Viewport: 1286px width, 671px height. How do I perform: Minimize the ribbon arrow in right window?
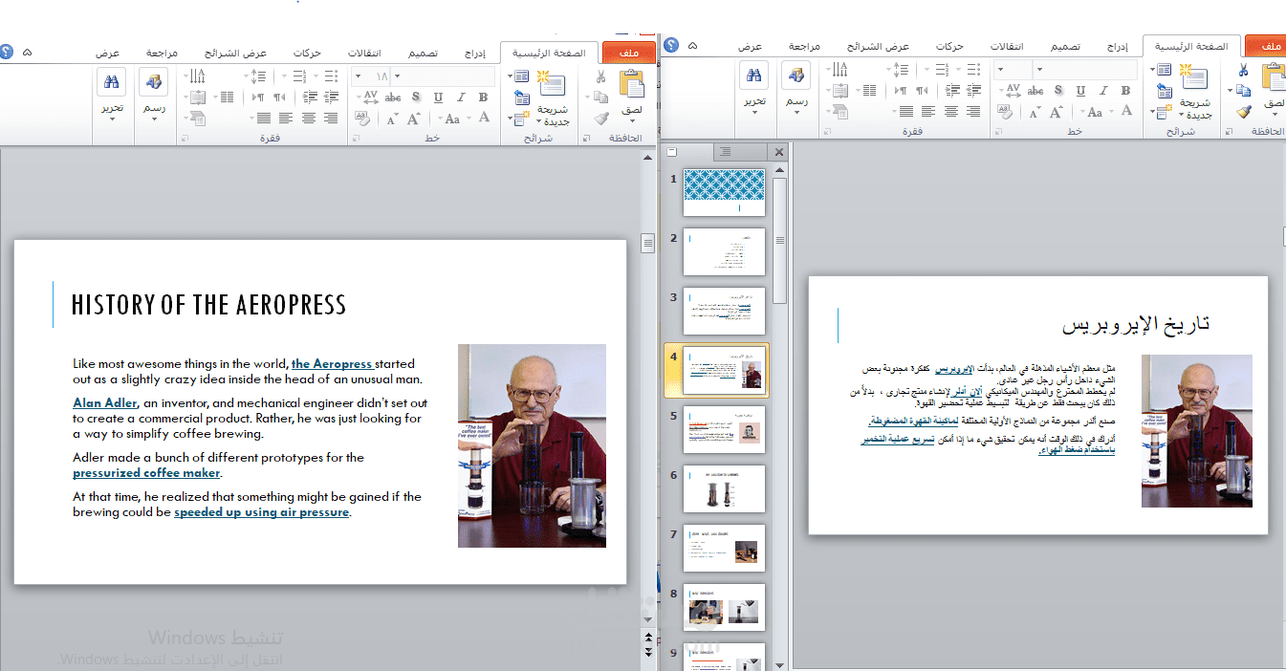(x=692, y=46)
